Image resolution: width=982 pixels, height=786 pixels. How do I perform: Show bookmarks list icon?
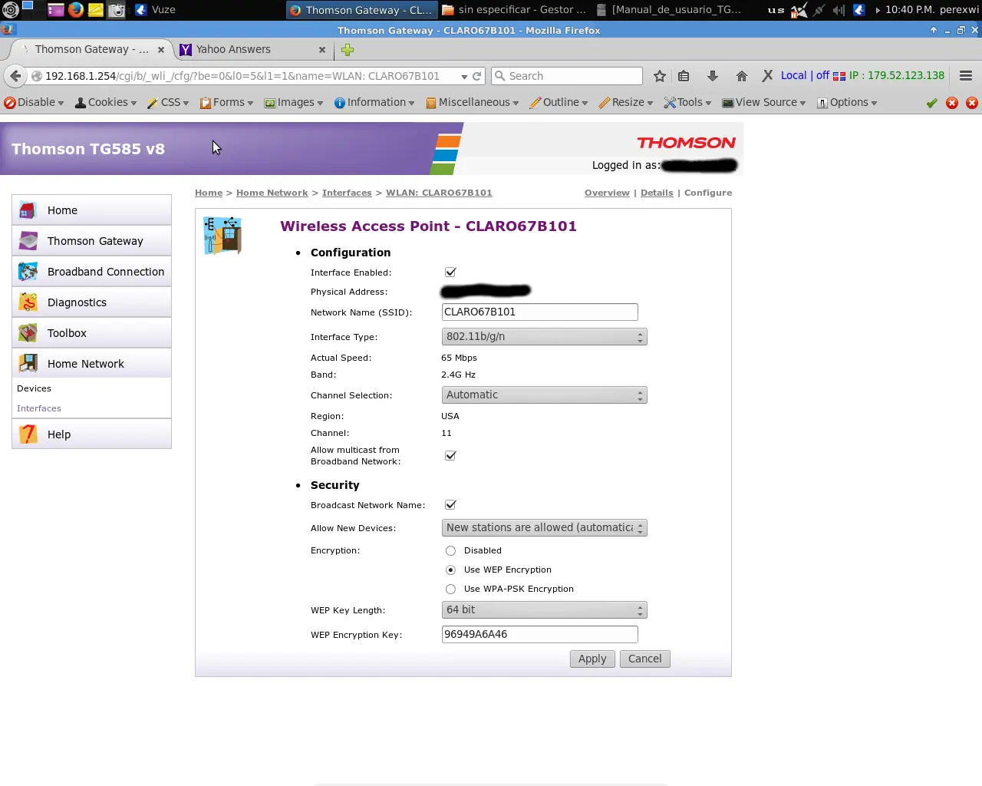point(684,76)
